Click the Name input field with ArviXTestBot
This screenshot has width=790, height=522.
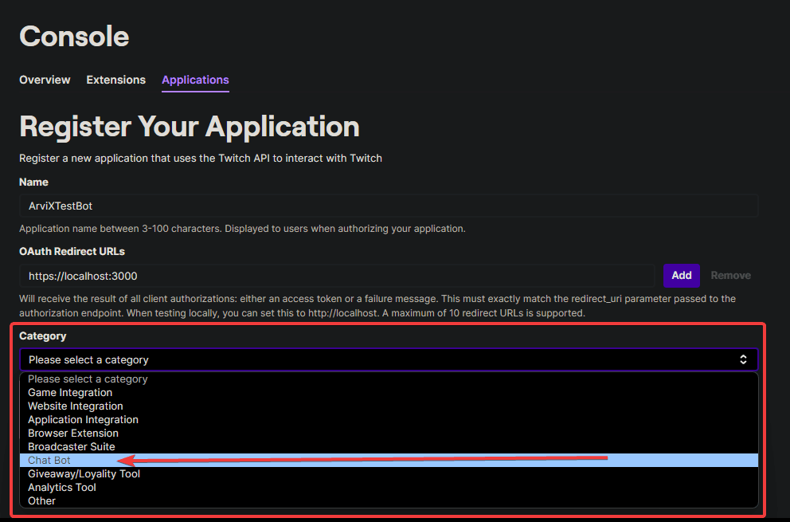point(389,206)
